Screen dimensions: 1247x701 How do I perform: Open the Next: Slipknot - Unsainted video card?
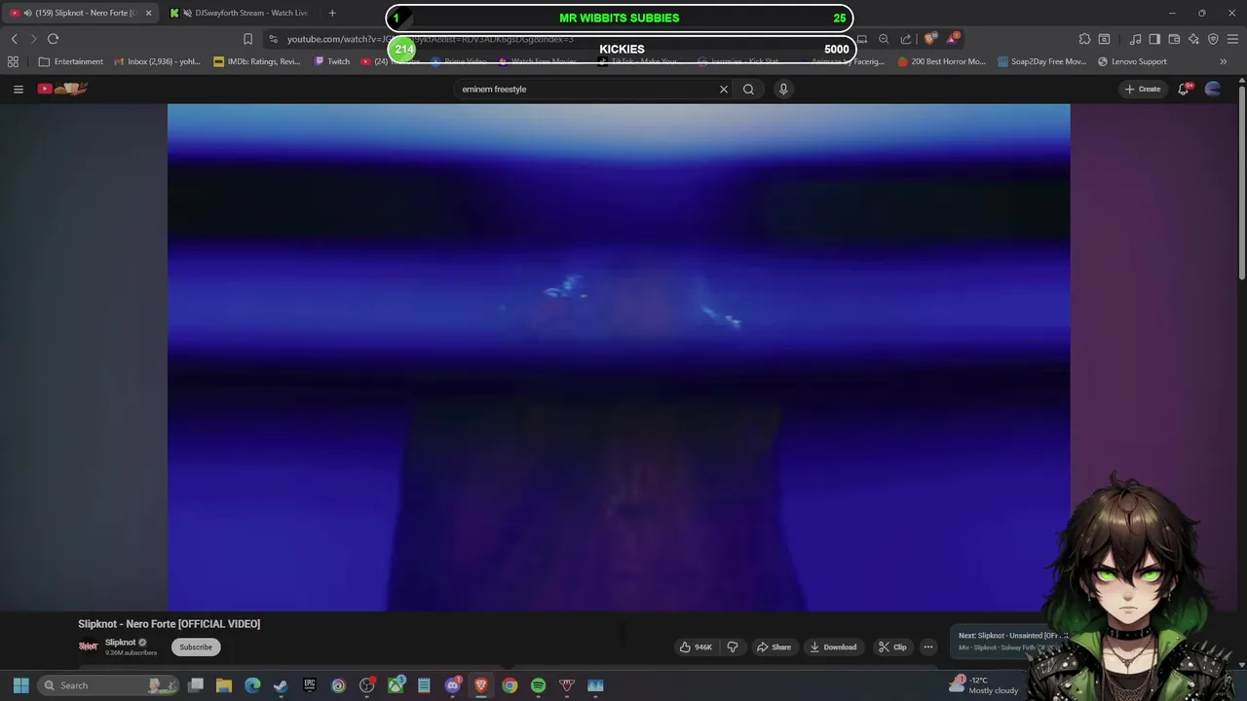(x=1008, y=641)
